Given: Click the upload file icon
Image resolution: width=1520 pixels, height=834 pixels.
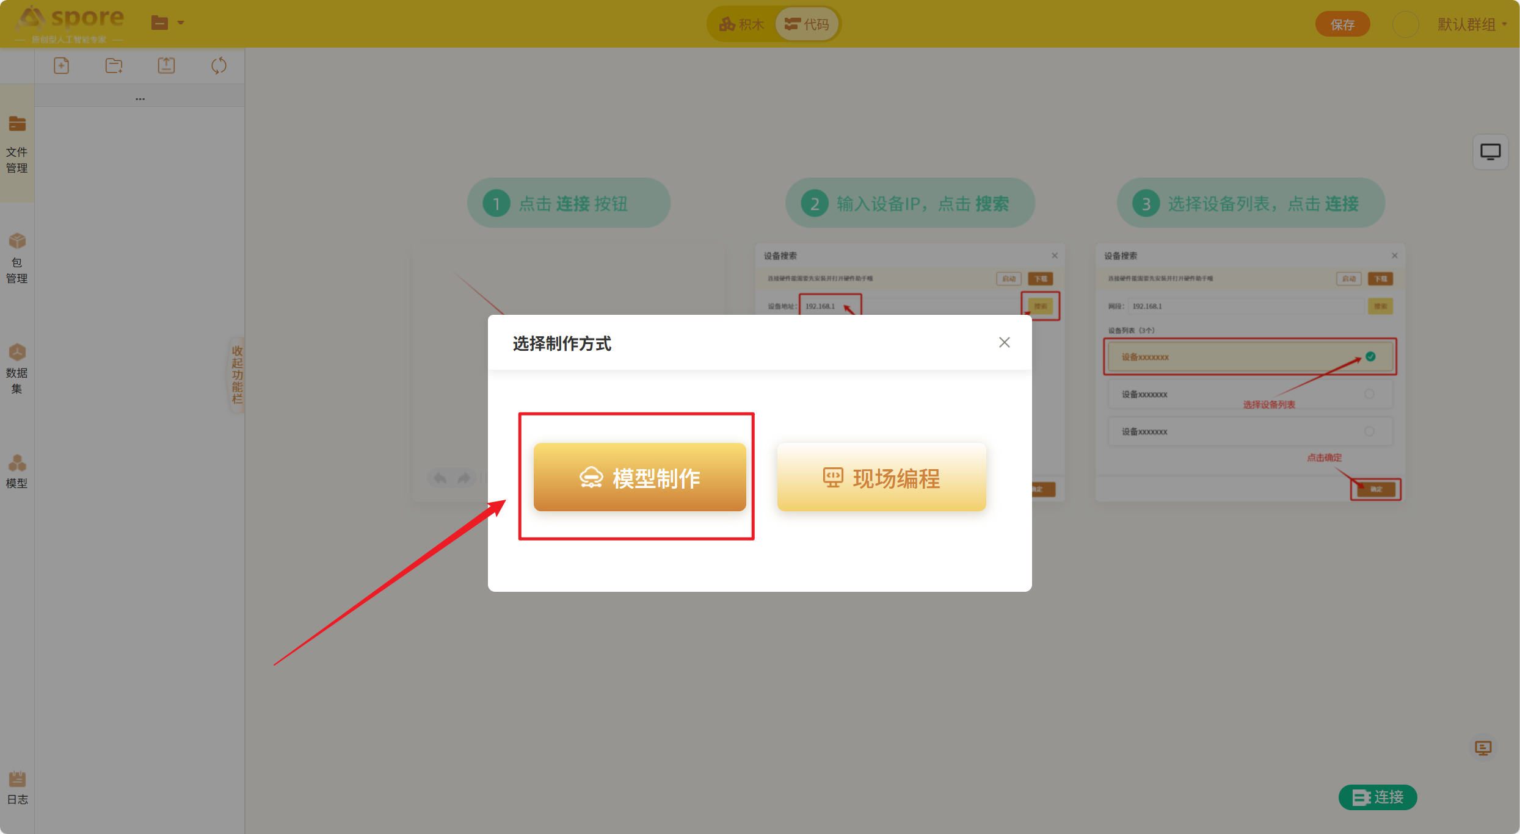Looking at the screenshot, I should 166,66.
